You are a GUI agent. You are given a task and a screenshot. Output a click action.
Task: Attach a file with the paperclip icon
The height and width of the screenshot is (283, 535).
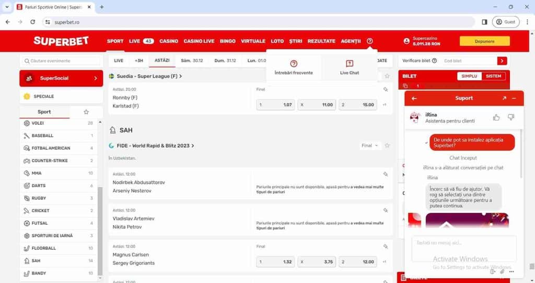502,272
